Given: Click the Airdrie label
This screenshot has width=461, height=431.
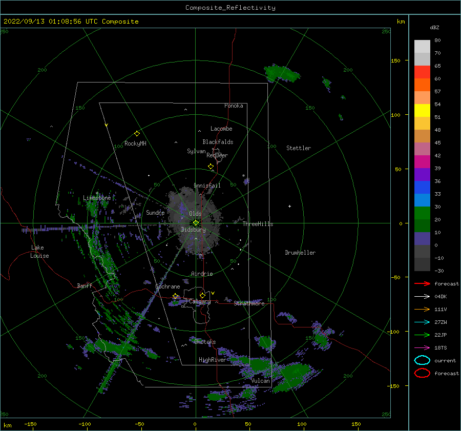Looking at the screenshot, I should click(202, 274).
